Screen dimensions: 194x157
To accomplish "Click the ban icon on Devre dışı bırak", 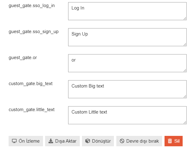I will pyautogui.click(x=122, y=141).
